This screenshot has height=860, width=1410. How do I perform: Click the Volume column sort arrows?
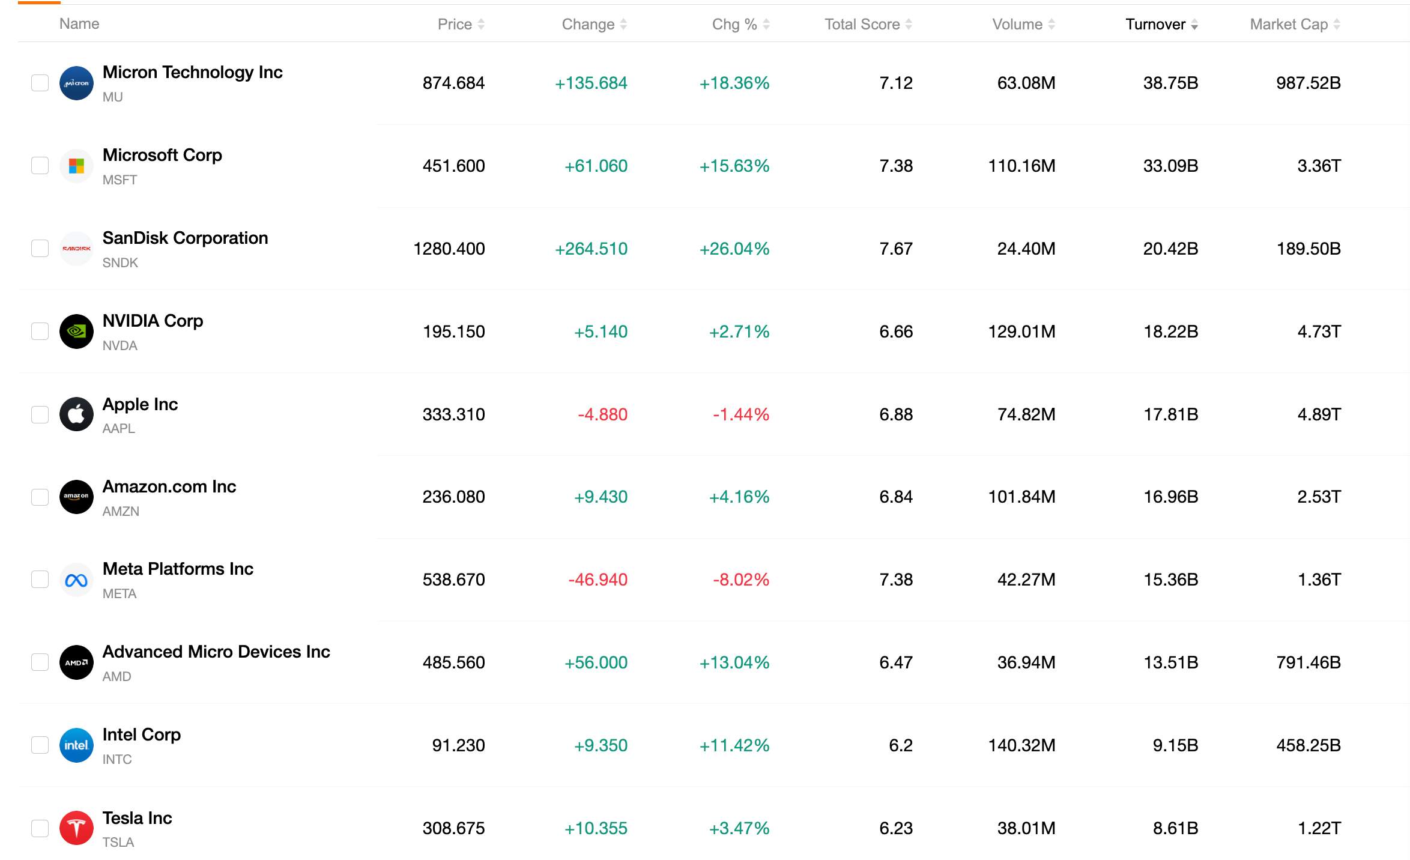point(1051,24)
